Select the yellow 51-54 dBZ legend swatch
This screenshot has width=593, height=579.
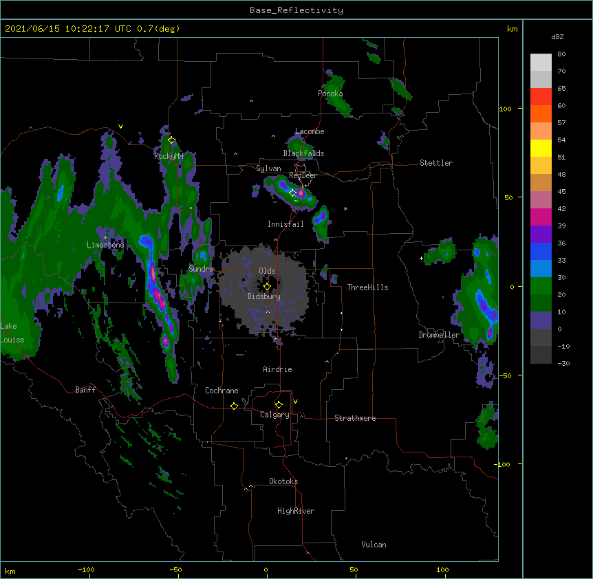click(x=541, y=148)
